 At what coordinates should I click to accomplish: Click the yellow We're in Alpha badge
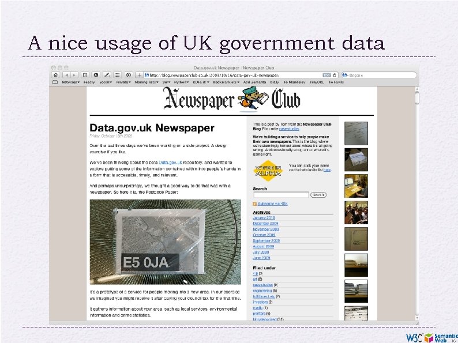click(268, 171)
